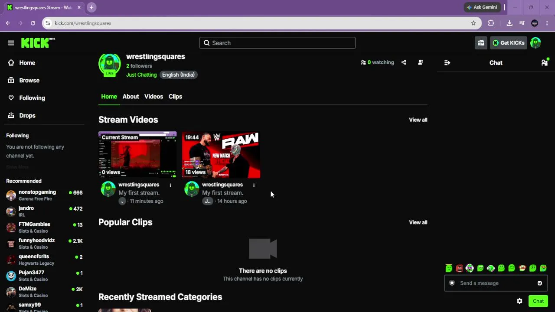Switch to the Clips tab
The height and width of the screenshot is (312, 555).
(175, 97)
